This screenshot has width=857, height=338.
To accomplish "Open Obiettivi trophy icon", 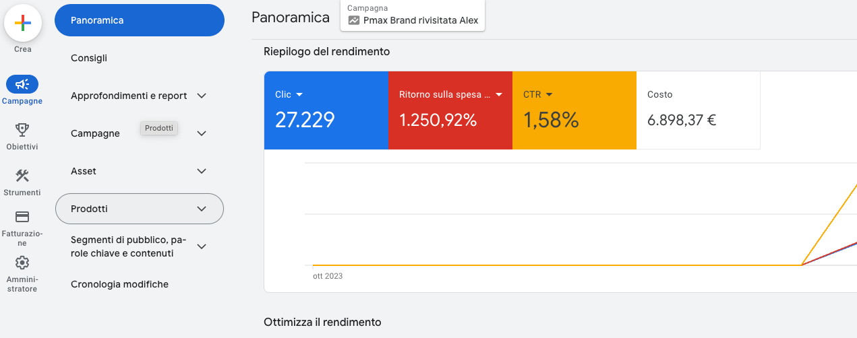I will click(22, 129).
